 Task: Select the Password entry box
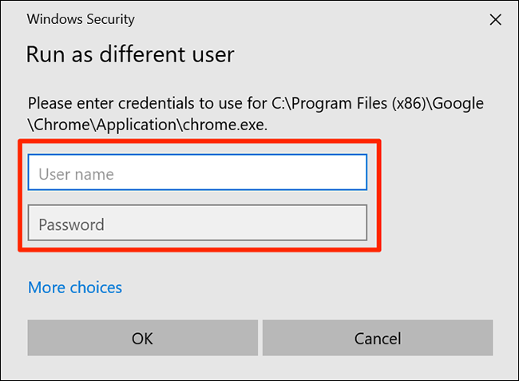tap(197, 224)
